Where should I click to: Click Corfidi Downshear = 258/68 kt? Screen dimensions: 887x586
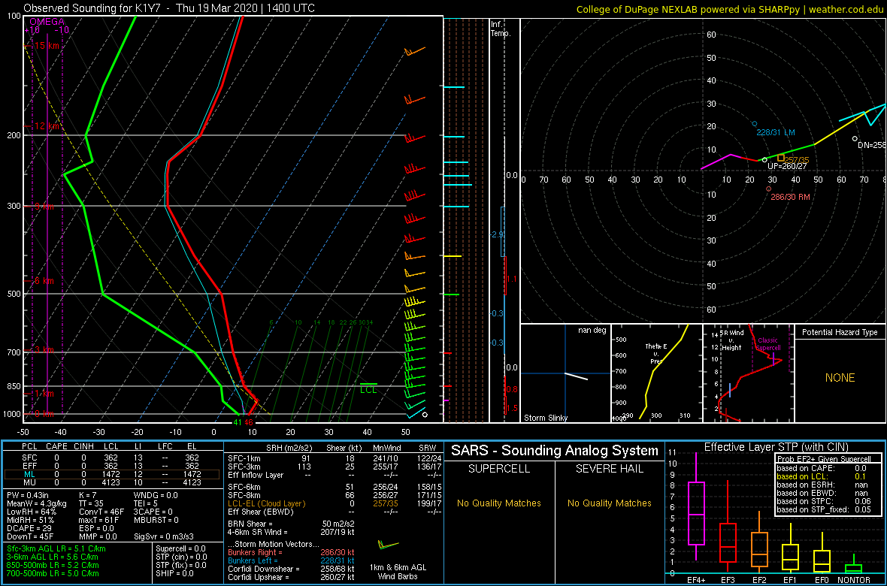point(291,569)
